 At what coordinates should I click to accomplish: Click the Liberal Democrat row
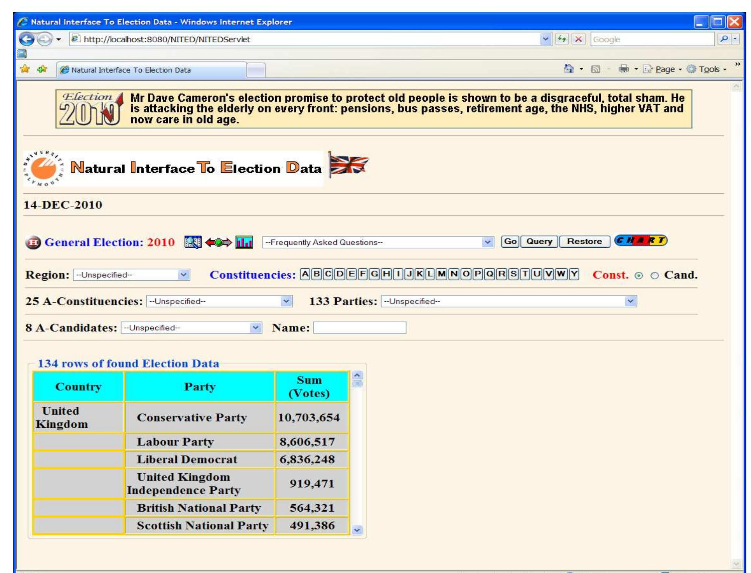[x=191, y=459]
